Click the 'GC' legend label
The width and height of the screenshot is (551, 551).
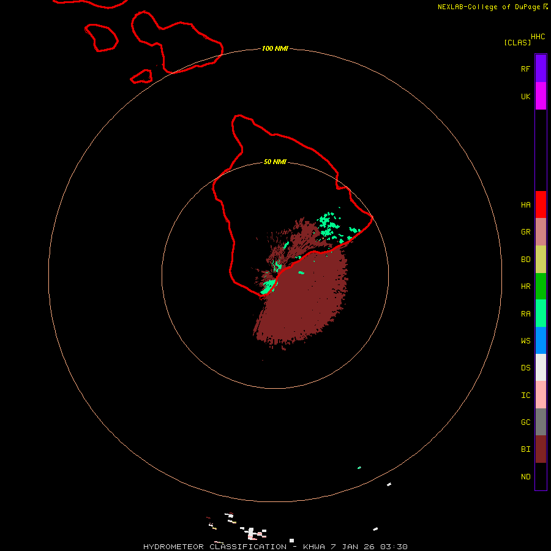[x=525, y=422]
